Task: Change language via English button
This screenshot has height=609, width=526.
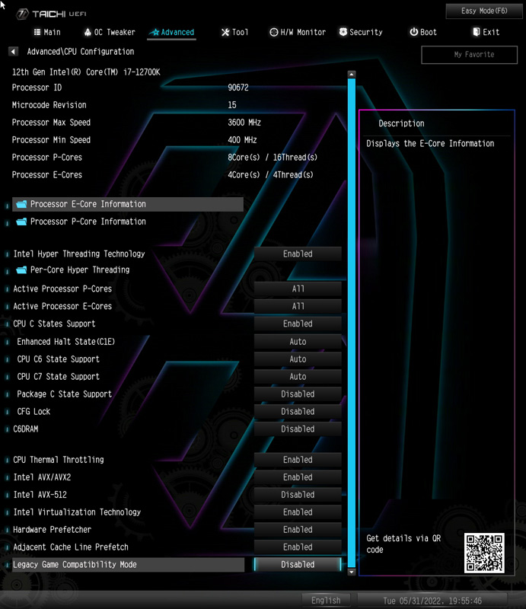Action: tap(326, 601)
